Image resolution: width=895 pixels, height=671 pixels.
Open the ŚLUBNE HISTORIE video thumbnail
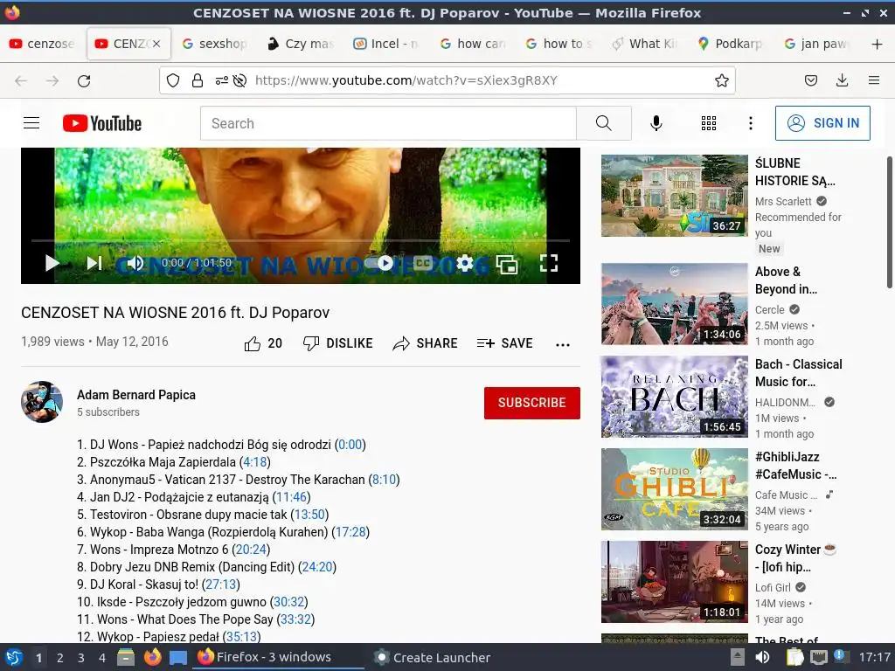point(674,196)
